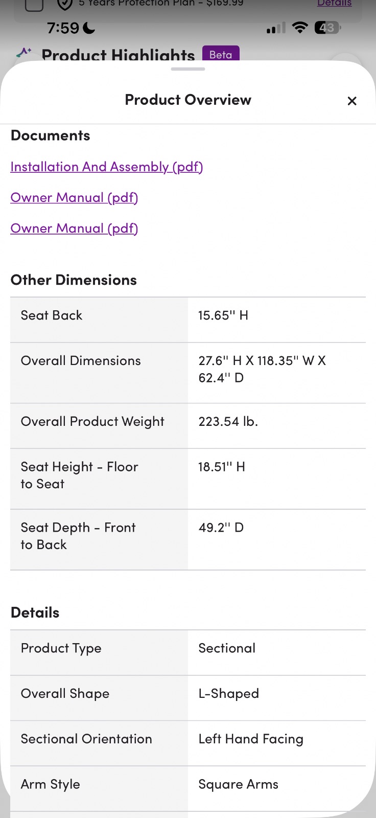This screenshot has height=818, width=376.
Task: Tap the Product Highlights sparkle icon
Action: [x=24, y=53]
